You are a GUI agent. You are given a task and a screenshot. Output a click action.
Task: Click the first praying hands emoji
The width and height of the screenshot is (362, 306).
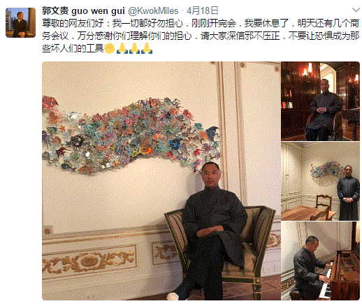pyautogui.click(x=122, y=48)
